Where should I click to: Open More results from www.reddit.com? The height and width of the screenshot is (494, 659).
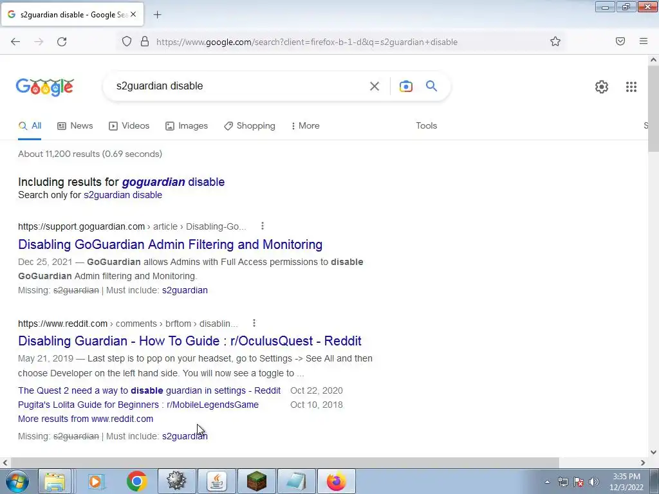click(86, 419)
